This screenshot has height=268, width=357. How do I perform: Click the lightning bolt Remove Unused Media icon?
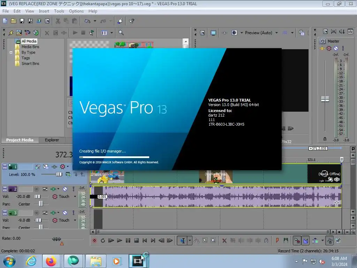[x=11, y=33]
